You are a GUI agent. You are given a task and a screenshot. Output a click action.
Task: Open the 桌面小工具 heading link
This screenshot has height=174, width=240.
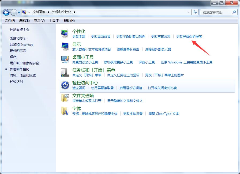coord(83,57)
